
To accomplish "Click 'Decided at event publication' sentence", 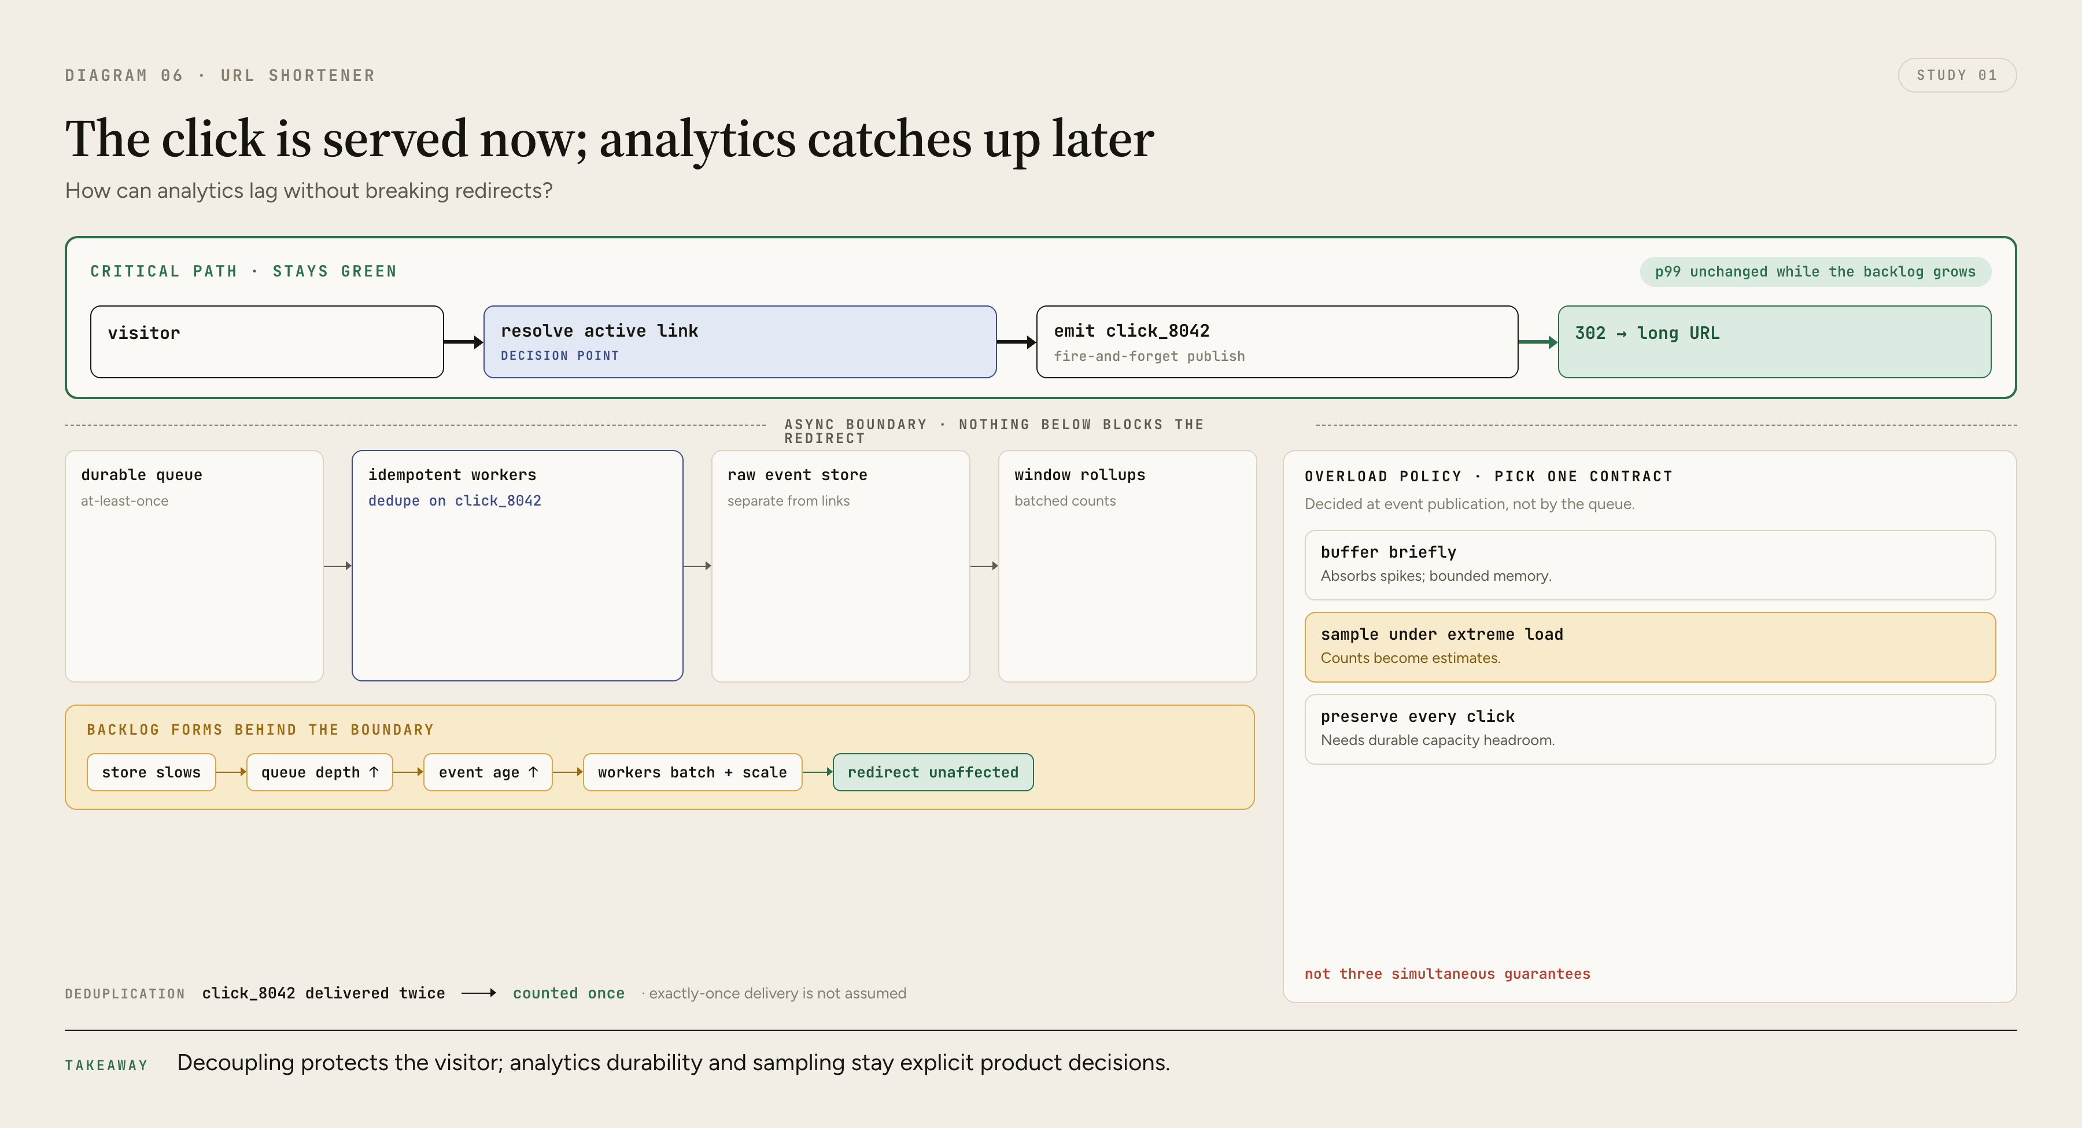I will click(x=1468, y=504).
